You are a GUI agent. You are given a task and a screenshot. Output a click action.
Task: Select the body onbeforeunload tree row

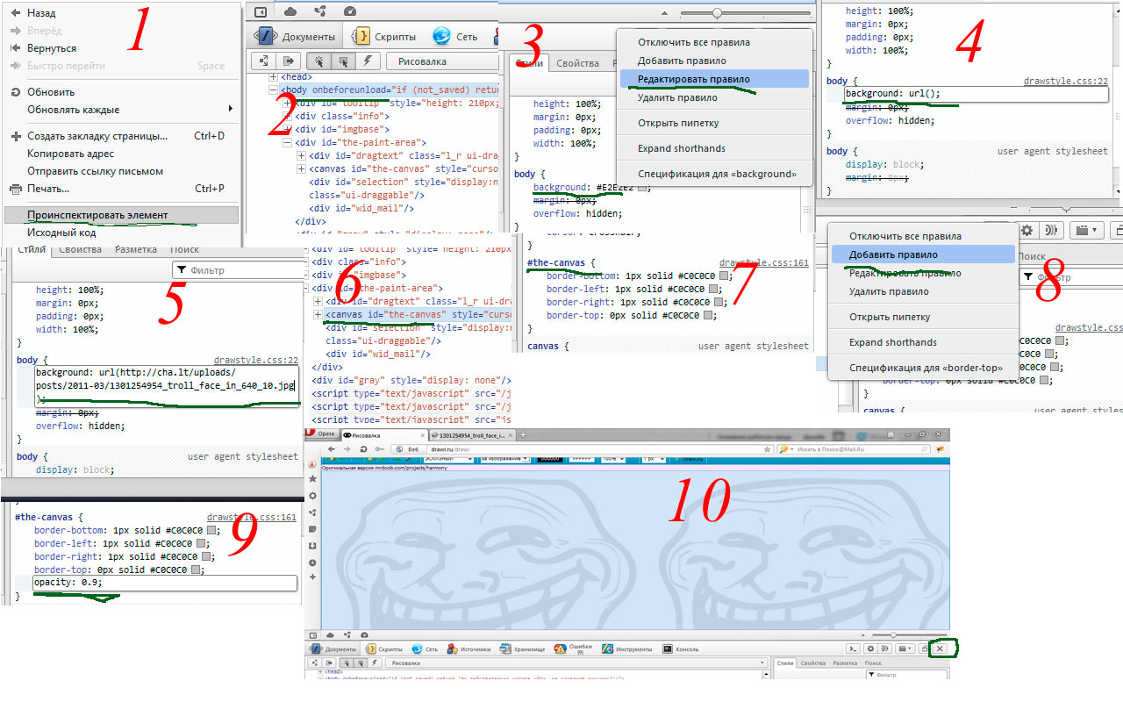pos(390,90)
